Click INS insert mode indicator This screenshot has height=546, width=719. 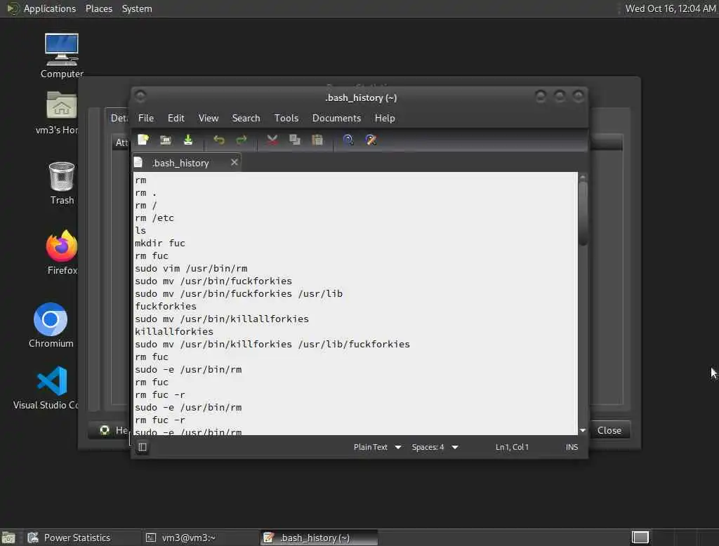[572, 447]
